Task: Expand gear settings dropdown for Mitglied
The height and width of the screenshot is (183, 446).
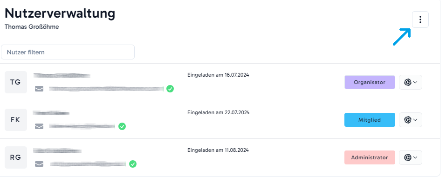Action: coord(411,120)
